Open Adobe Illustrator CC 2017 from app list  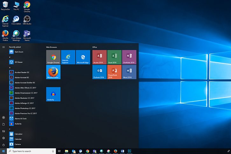click(x=25, y=98)
